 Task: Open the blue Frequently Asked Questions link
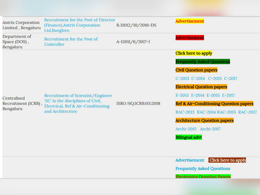click(x=203, y=169)
